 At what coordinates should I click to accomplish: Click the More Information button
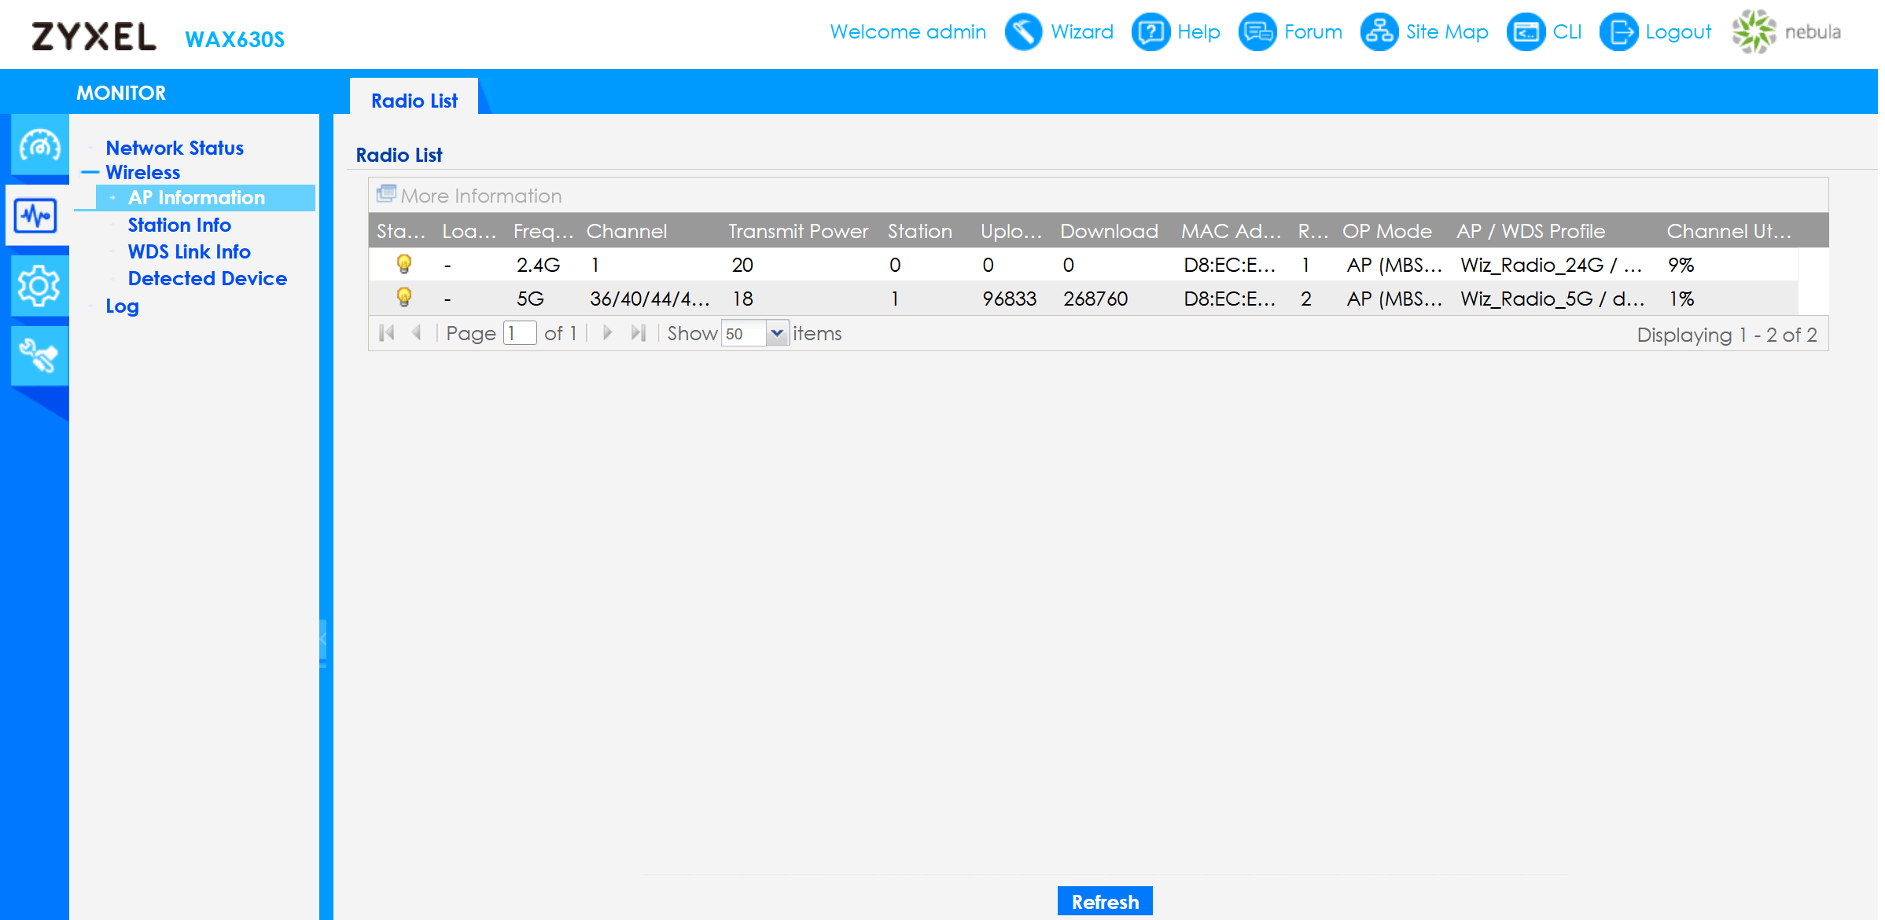[469, 196]
